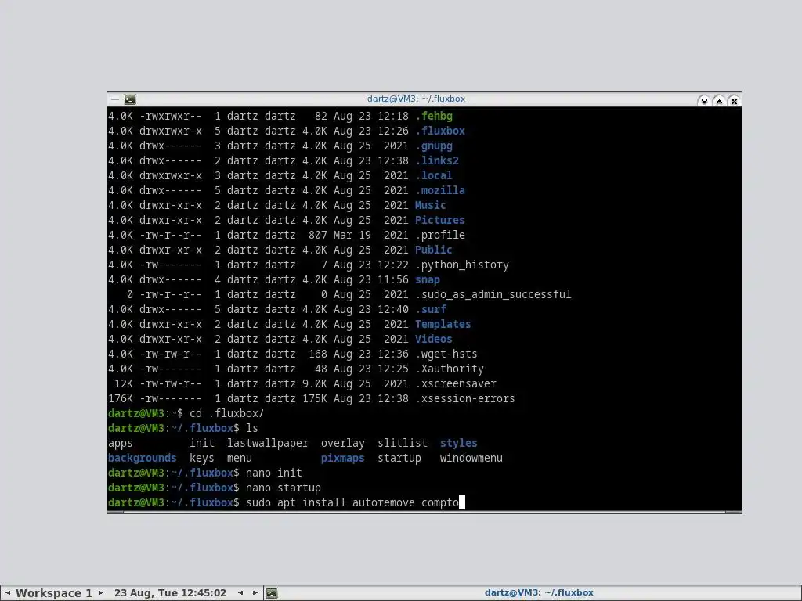
Task: Maximize the terminal using the up-arrow titlebar button
Action: click(x=719, y=101)
